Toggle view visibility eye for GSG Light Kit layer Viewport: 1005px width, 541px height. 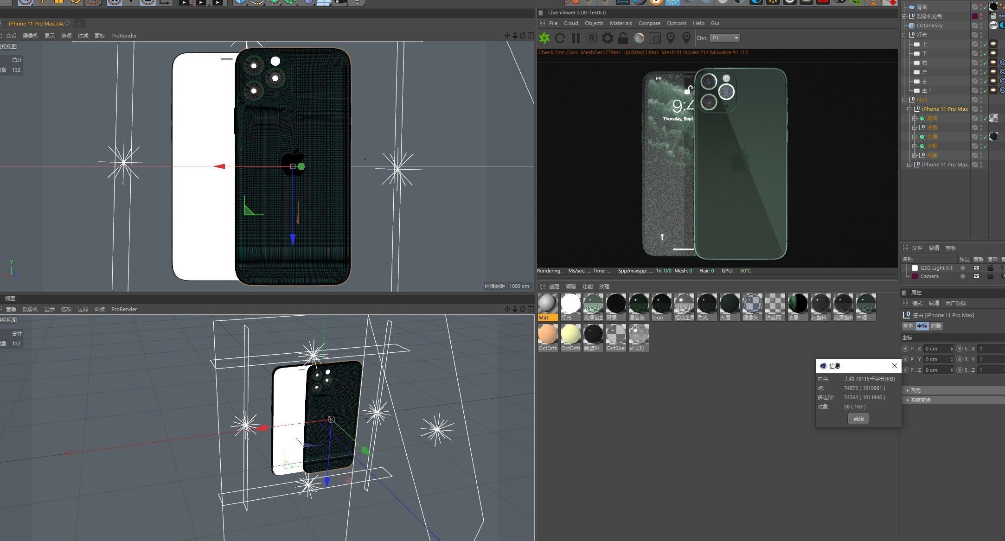click(976, 268)
